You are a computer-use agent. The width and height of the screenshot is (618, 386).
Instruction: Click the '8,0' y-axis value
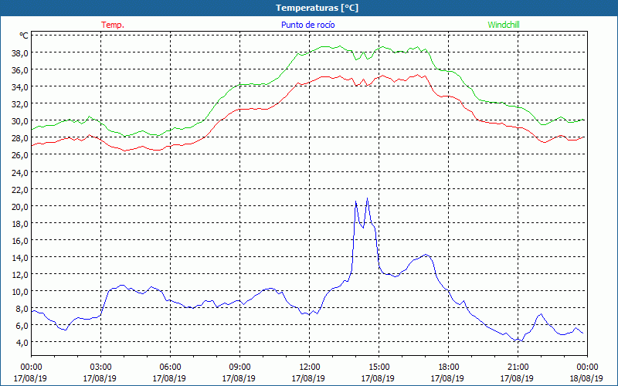(22, 308)
